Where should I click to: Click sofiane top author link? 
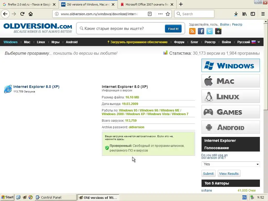click(x=207, y=191)
